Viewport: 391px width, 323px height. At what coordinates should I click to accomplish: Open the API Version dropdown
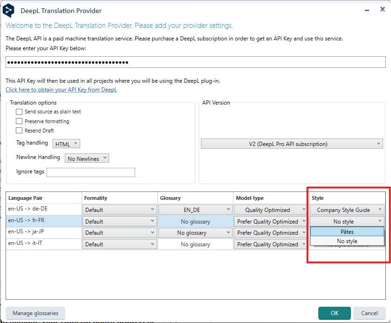[x=292, y=144]
